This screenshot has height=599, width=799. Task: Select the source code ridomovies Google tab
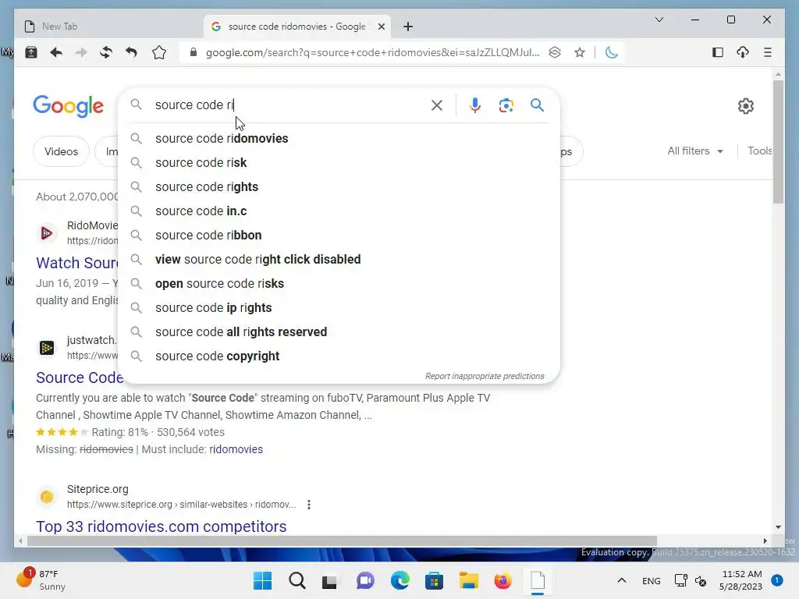297,27
